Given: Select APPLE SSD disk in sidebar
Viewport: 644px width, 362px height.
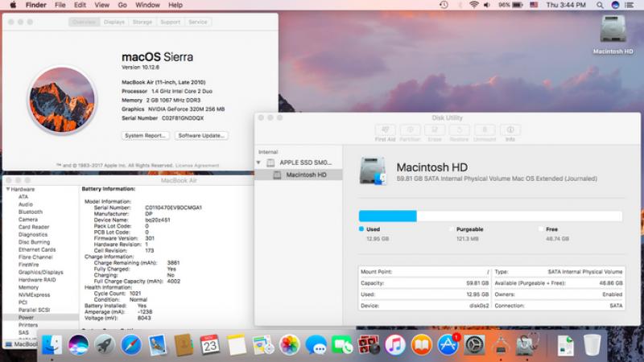Looking at the screenshot, I should pyautogui.click(x=299, y=162).
